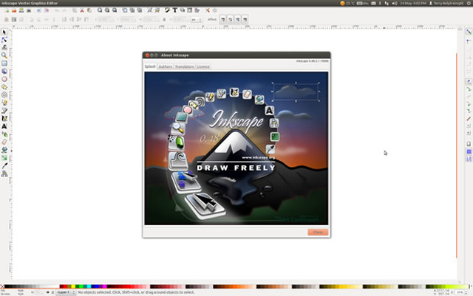Switch to the Licence tab
This screenshot has width=473, height=296.
click(x=203, y=66)
